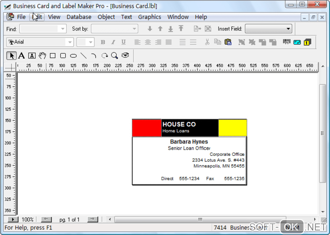Click the yellow numbered pages icon
Image resolution: width=330 pixels, height=235 pixels.
307,42
